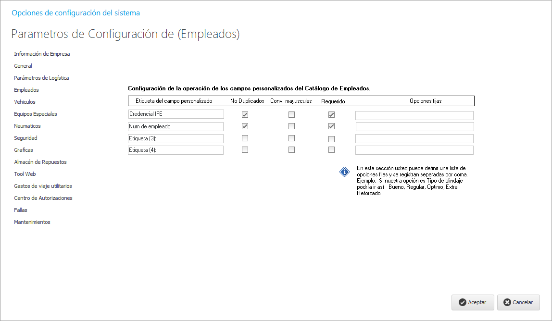Viewport: 552px width, 321px height.
Task: Go to Parámetros de Logística
Action: tap(41, 78)
